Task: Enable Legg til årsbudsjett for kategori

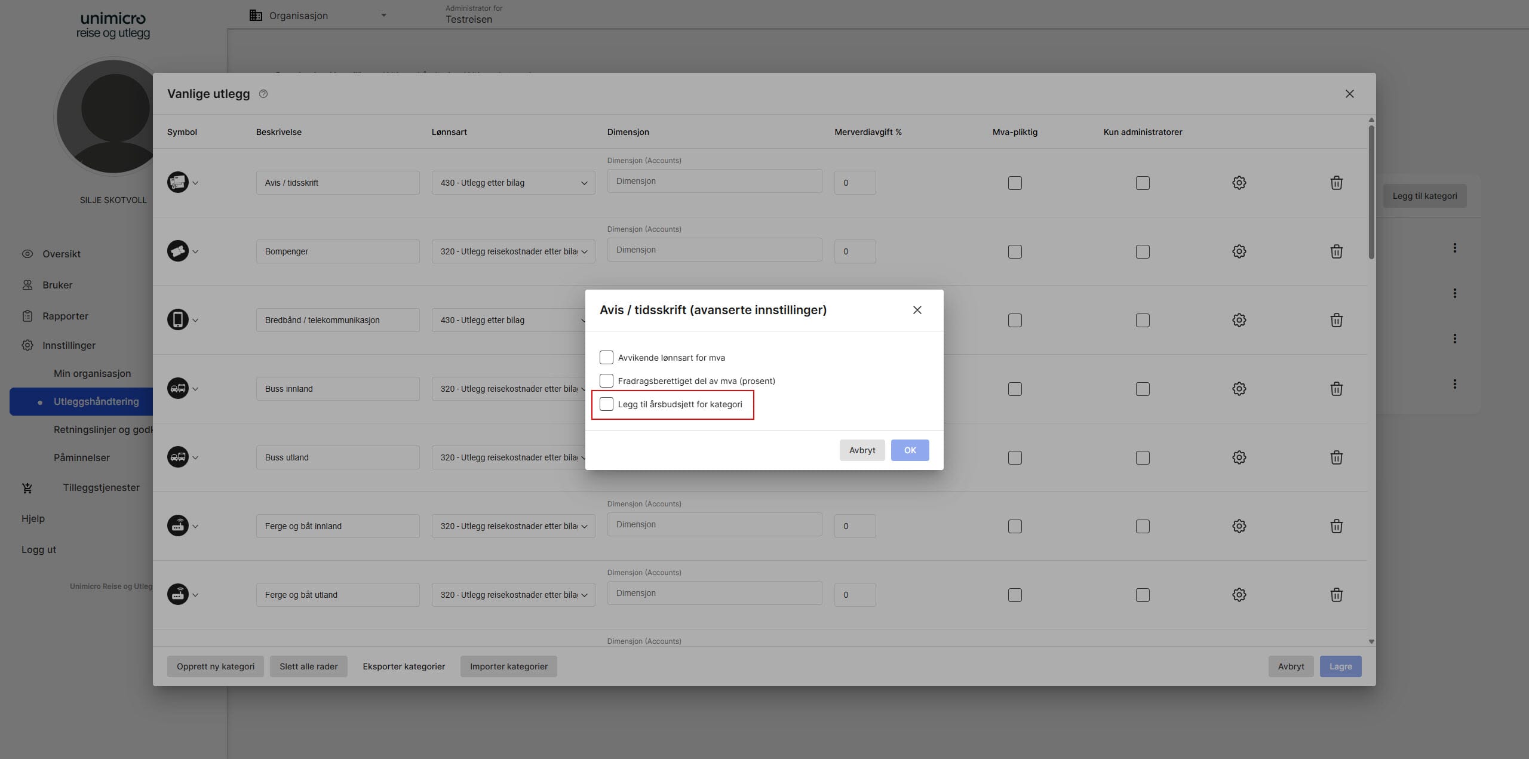Action: 606,404
